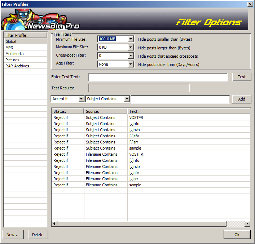Click the New... button
Image resolution: width=255 pixels, height=244 pixels.
13,235
